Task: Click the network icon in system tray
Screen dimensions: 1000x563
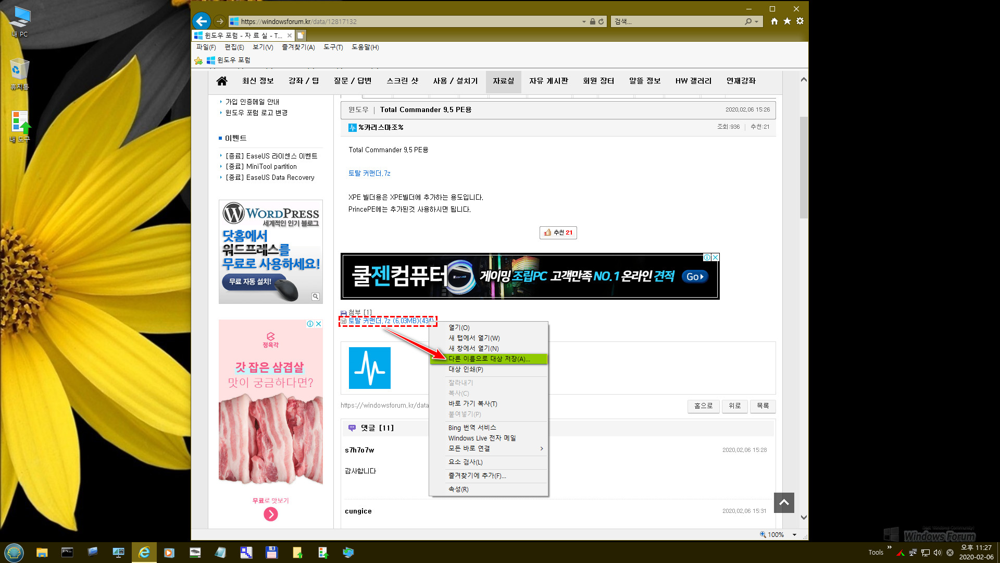Action: [x=926, y=552]
